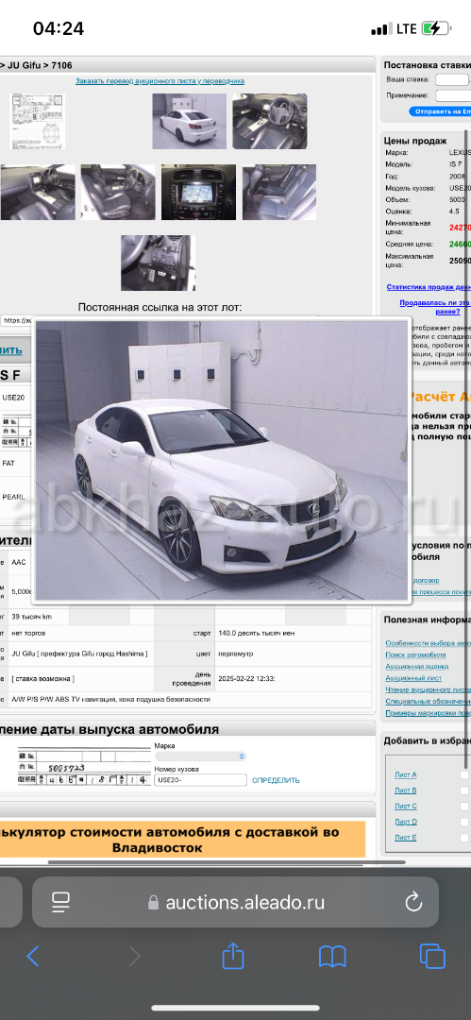Focus the 'Примечание' note field
The height and width of the screenshot is (1020, 471).
(452, 95)
